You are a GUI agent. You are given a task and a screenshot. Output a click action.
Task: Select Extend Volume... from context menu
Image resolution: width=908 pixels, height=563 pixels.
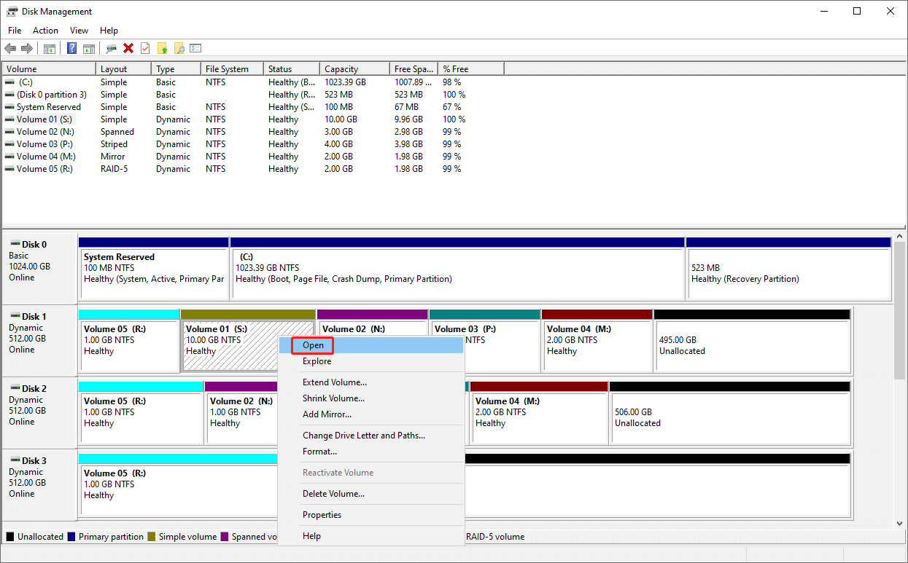click(371, 382)
